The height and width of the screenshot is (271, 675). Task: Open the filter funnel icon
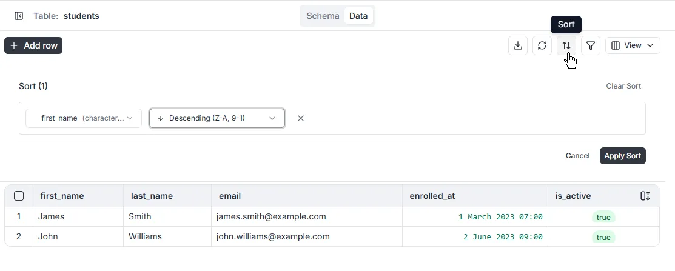tap(591, 45)
